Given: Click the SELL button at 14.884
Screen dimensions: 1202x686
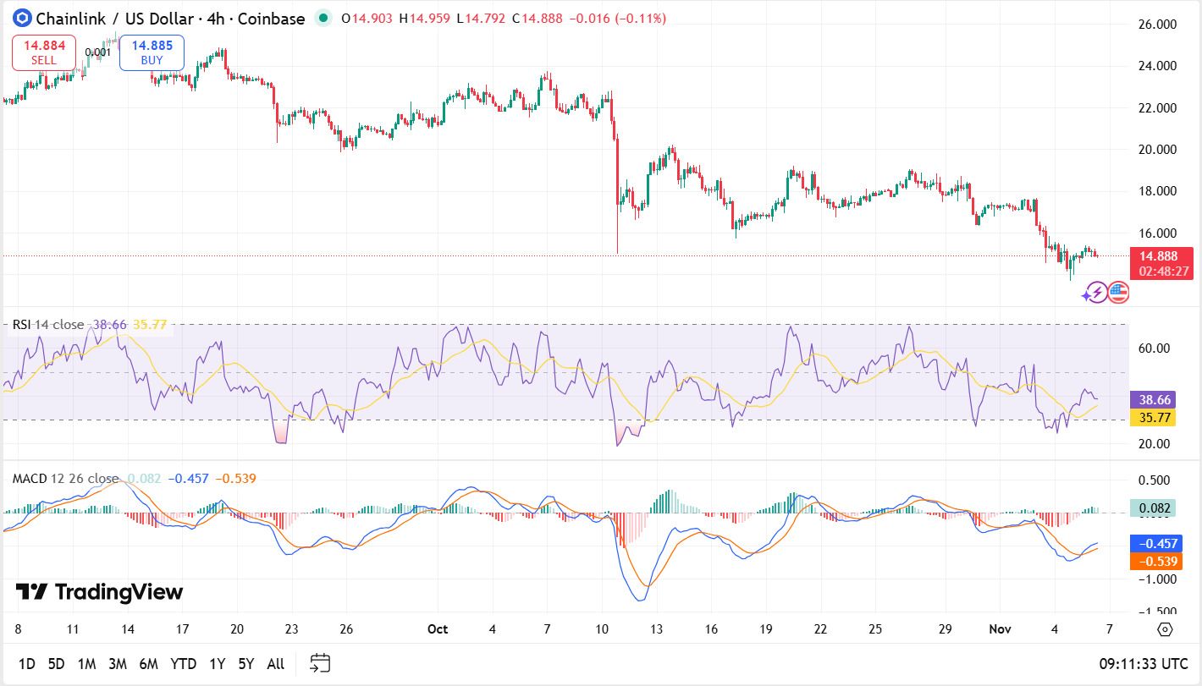Looking at the screenshot, I should [x=44, y=52].
